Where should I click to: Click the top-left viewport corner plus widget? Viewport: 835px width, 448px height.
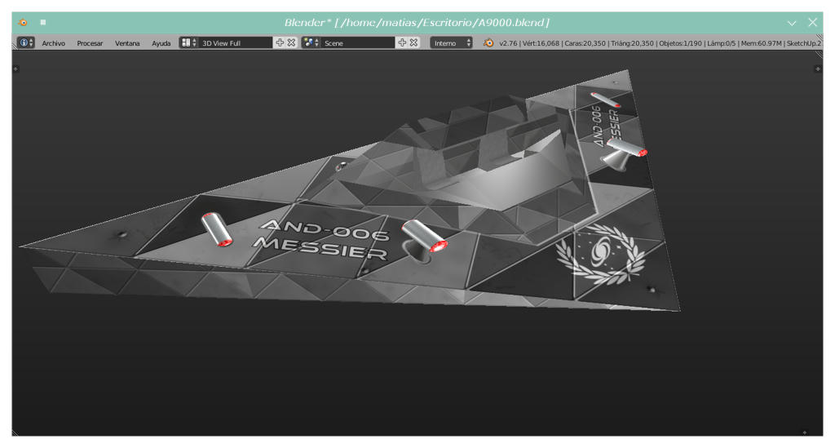pyautogui.click(x=16, y=69)
